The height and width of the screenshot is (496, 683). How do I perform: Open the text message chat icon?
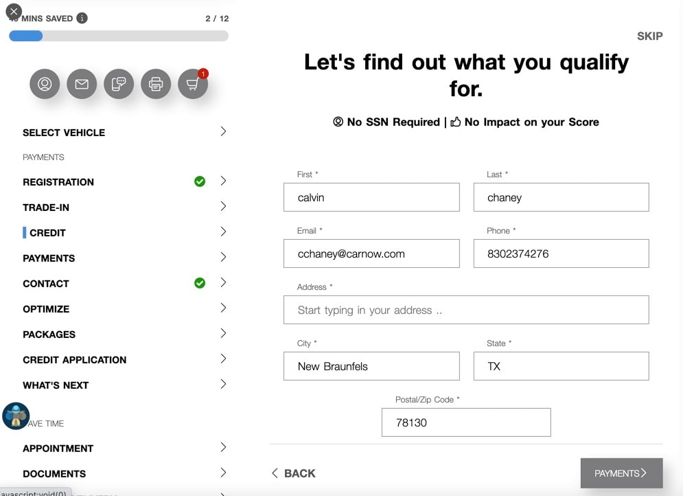tap(119, 84)
